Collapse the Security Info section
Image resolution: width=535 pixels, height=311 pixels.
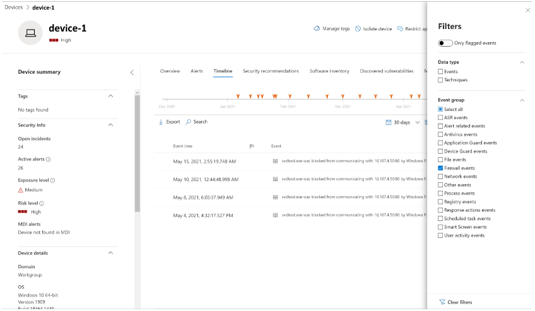click(110, 125)
